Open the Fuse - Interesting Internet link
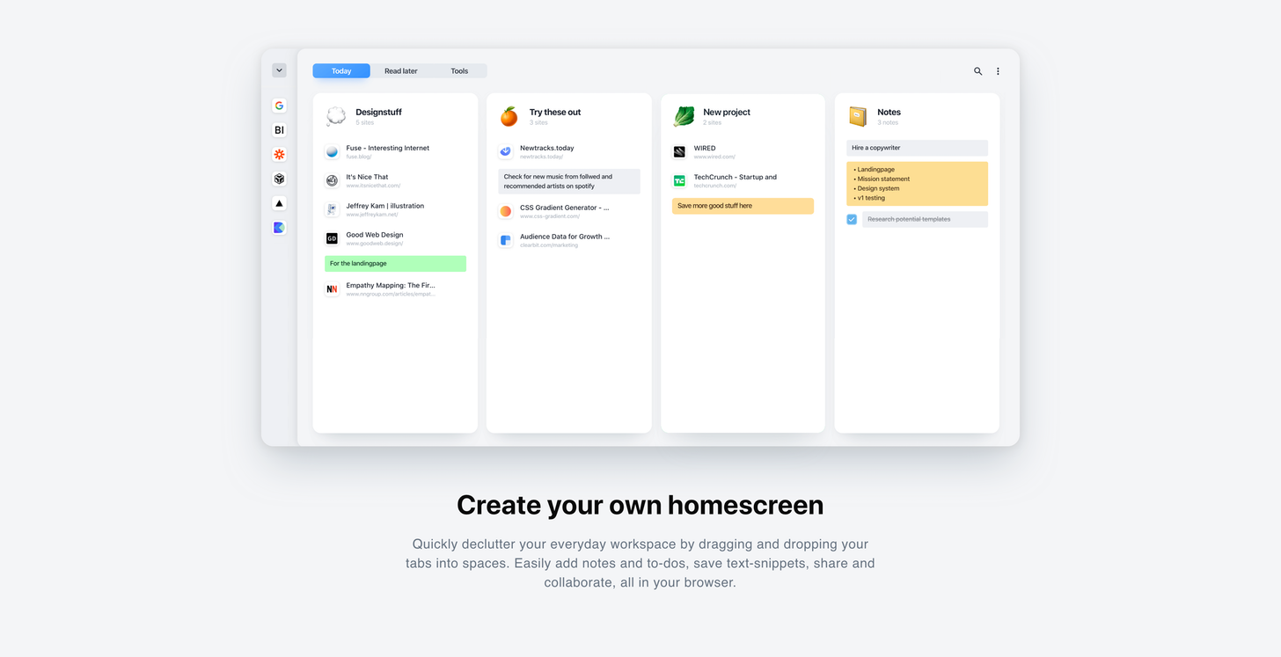This screenshot has width=1281, height=657. 387,149
